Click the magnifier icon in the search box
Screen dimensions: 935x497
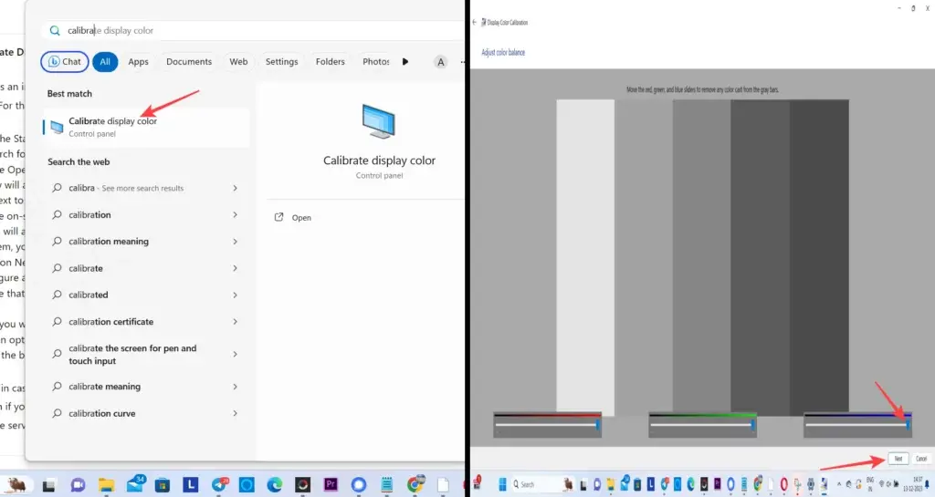pyautogui.click(x=55, y=30)
